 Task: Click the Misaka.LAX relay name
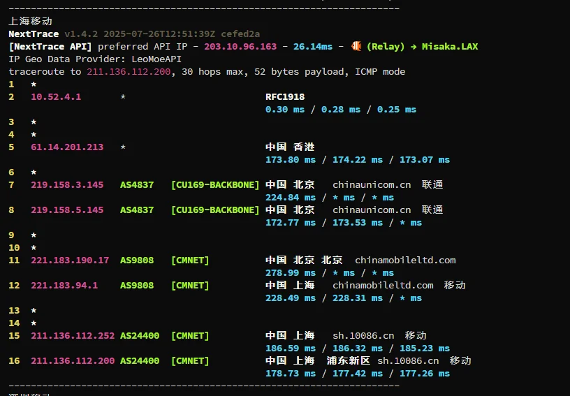click(x=450, y=47)
